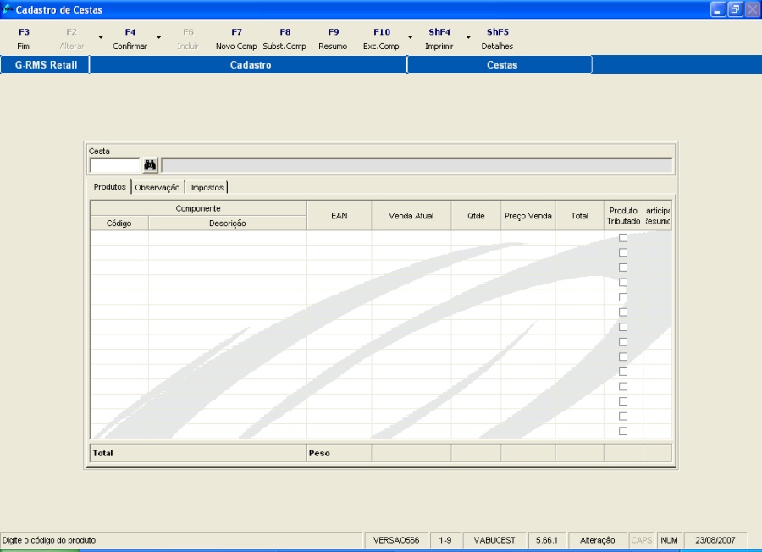This screenshot has width=762, height=552.
Task: Click VABUCEST in status bar
Action: pos(494,540)
